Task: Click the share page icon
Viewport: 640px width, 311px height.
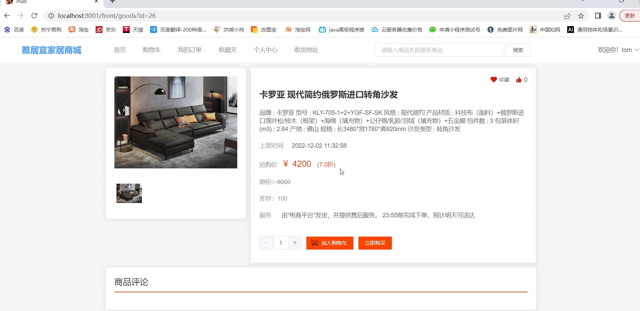Action: point(567,16)
